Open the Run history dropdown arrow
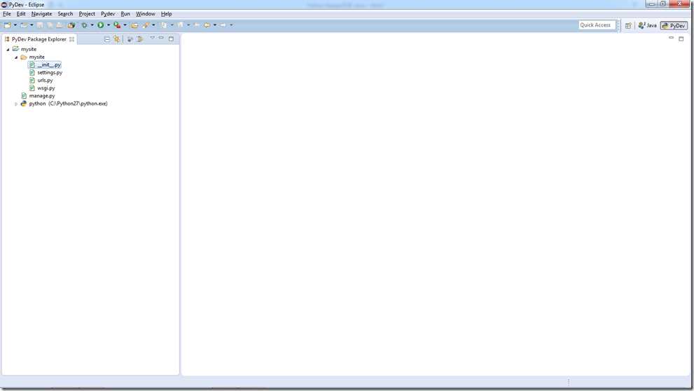 [x=109, y=25]
